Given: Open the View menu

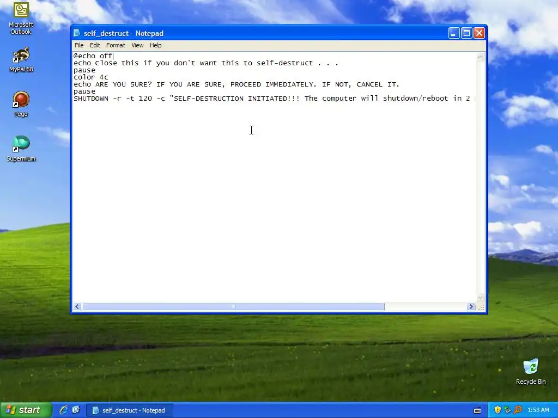Looking at the screenshot, I should point(137,45).
